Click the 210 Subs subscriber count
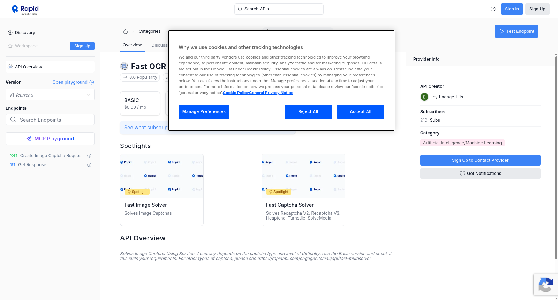This screenshot has height=300, width=558. (430, 120)
